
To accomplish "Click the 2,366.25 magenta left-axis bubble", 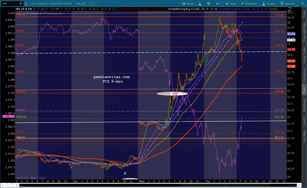I will [8, 116].
